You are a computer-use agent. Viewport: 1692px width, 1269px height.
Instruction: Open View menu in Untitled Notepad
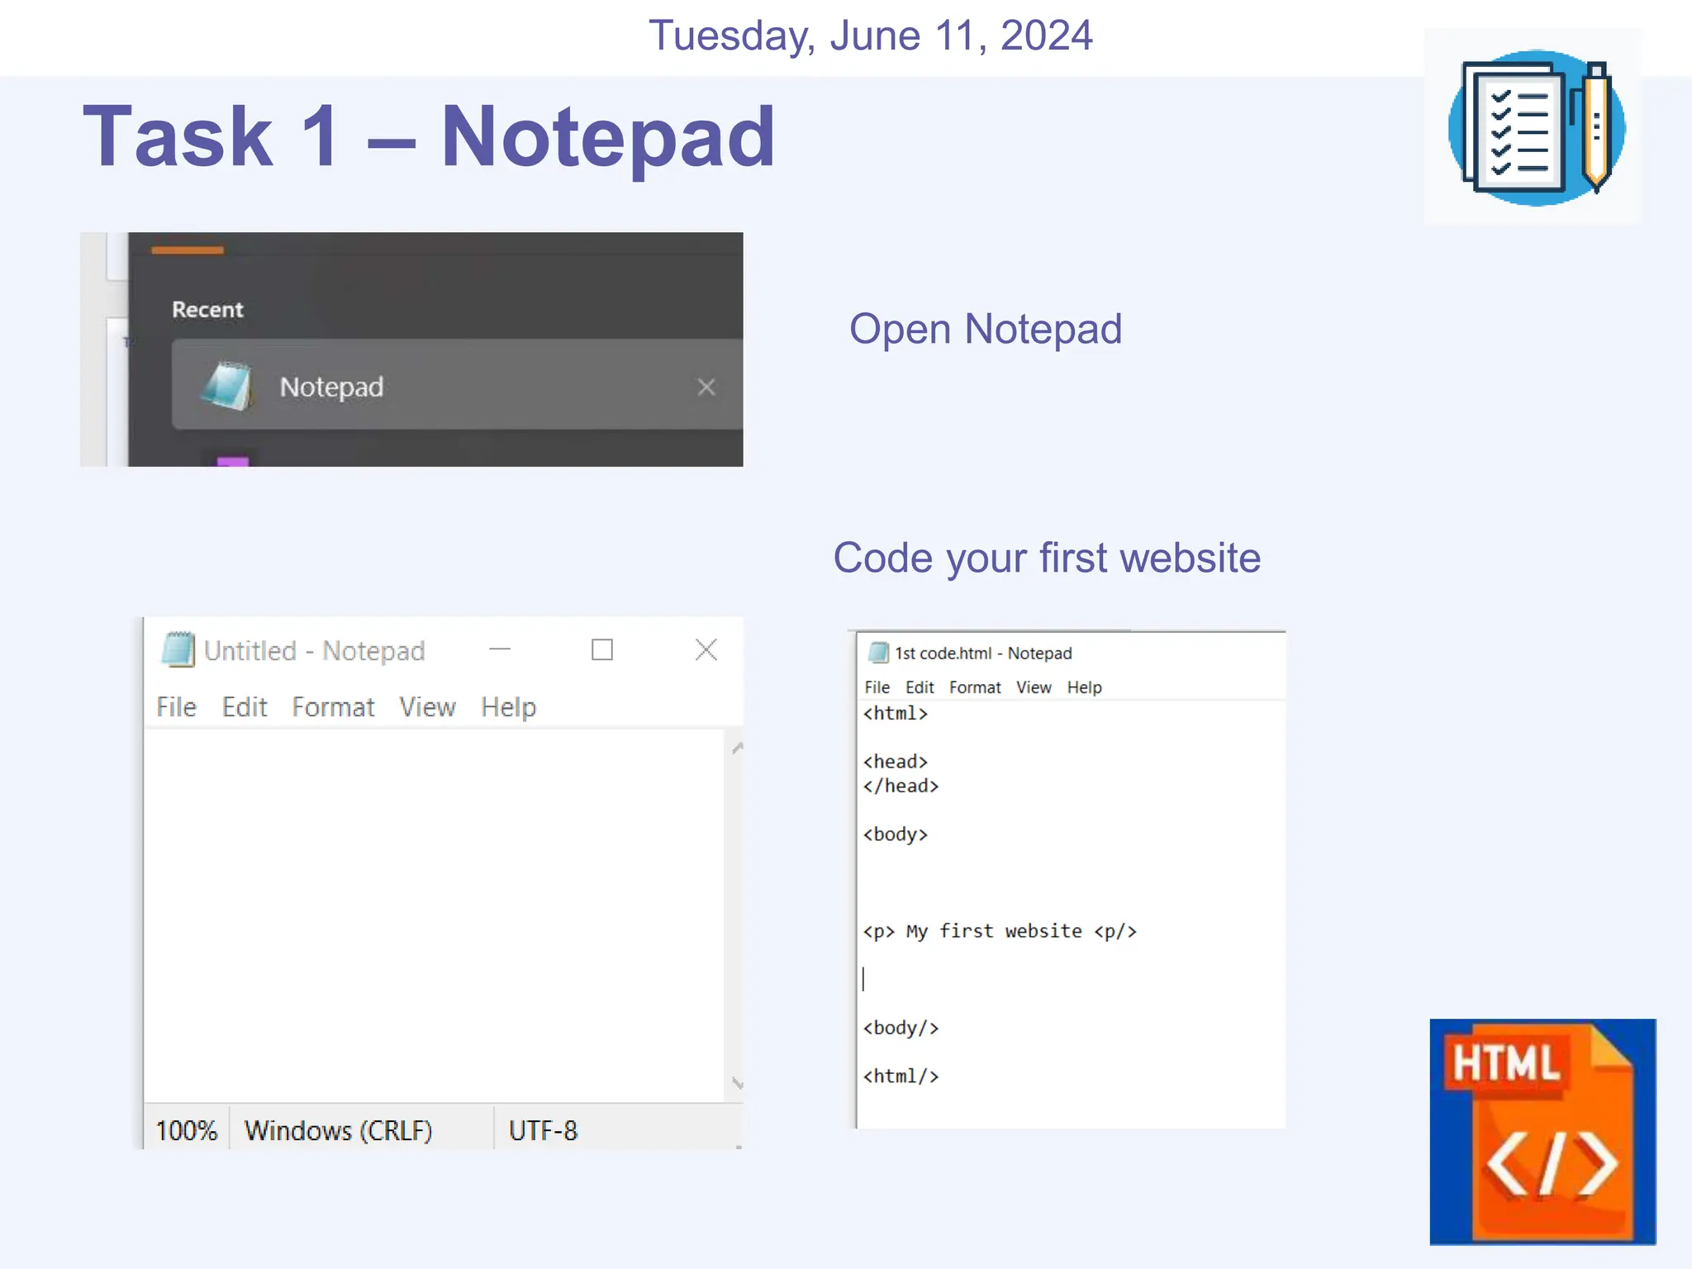point(427,707)
